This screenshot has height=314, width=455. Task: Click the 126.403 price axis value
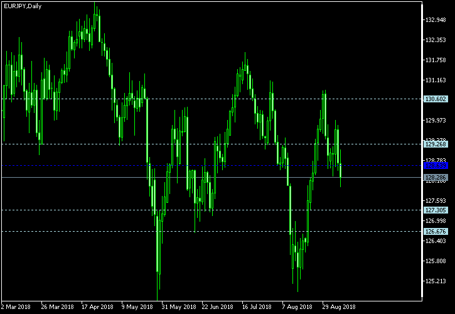(436, 241)
